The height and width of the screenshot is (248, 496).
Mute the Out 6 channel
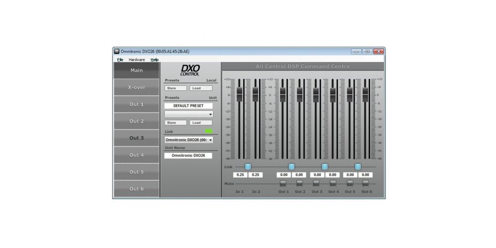366,184
